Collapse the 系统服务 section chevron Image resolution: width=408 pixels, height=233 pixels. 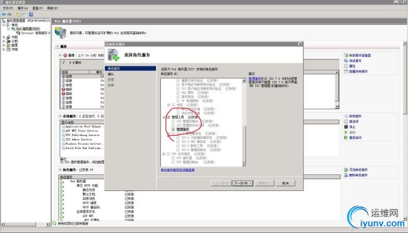(x=60, y=116)
